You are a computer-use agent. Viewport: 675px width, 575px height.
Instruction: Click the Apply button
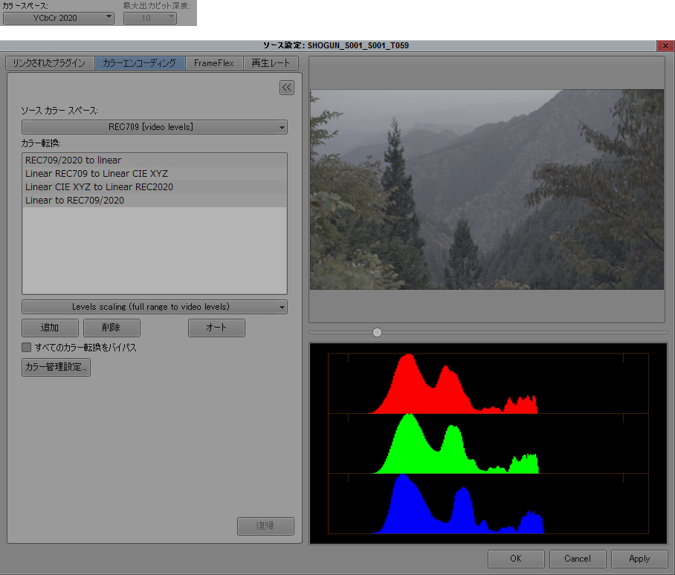pos(639,559)
